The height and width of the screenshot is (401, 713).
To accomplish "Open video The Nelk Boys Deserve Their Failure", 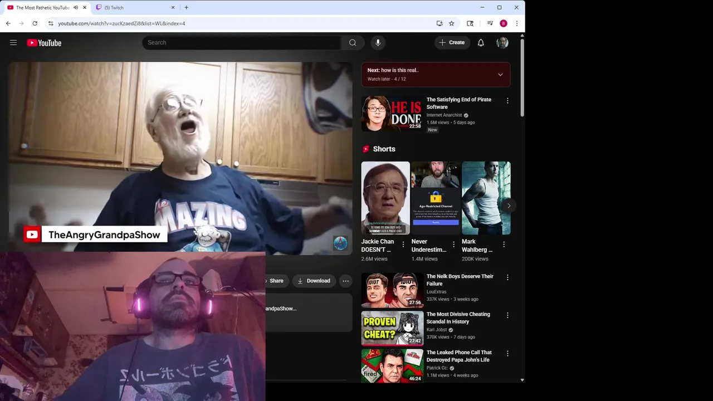I will (460, 280).
